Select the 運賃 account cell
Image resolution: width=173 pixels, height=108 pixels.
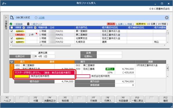[x=114, y=42]
